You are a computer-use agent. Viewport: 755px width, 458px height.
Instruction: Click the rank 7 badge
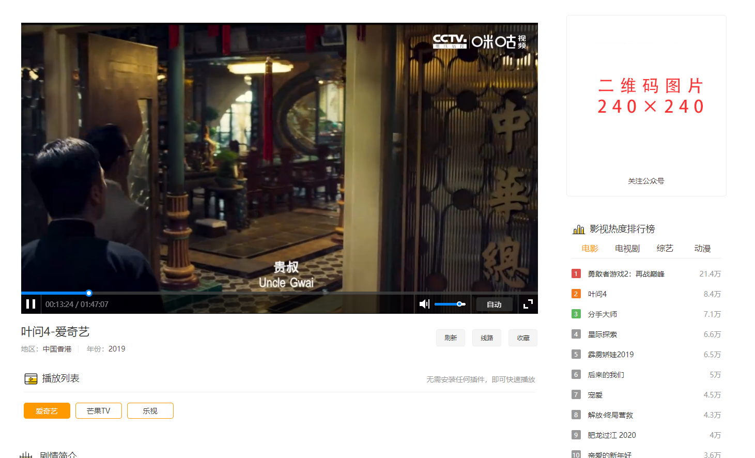(576, 394)
